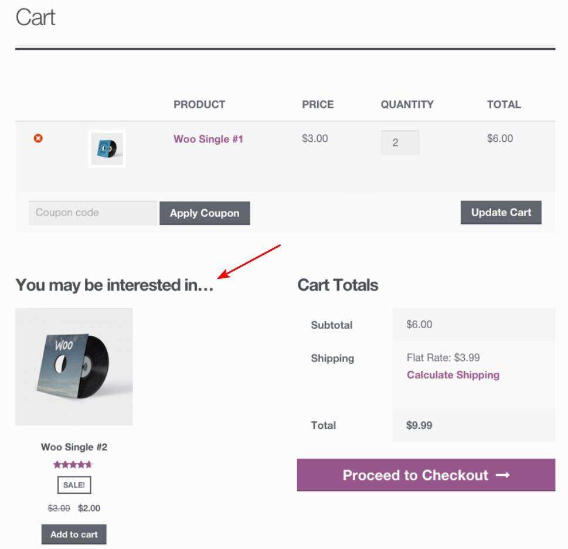The height and width of the screenshot is (549, 568).
Task: Click the star rating under Woo Single #2
Action: [x=73, y=465]
